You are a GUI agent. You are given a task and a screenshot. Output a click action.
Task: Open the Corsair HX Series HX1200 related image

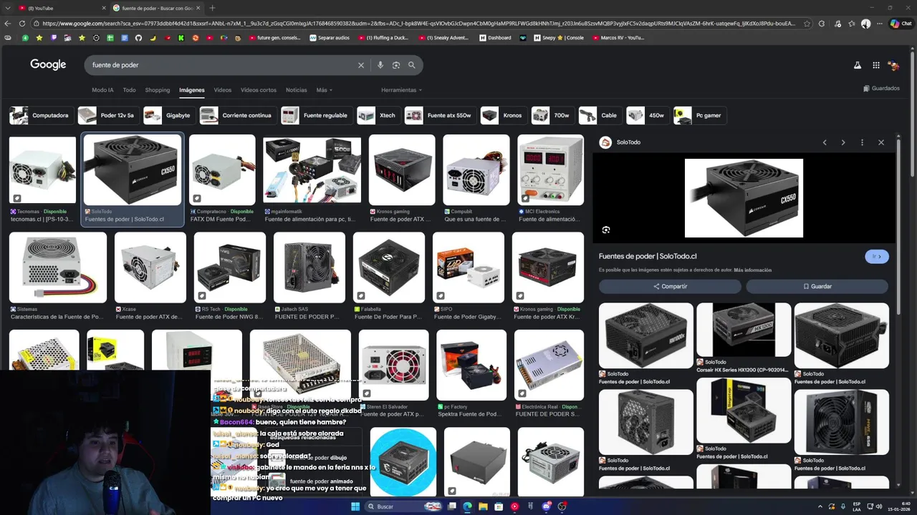744,330
